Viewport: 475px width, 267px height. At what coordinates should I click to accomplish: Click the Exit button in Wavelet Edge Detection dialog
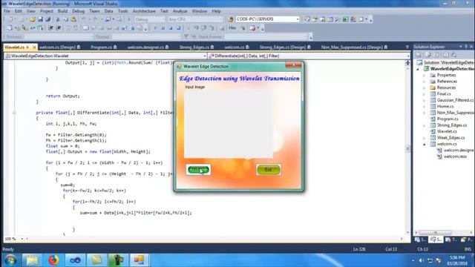click(x=269, y=170)
